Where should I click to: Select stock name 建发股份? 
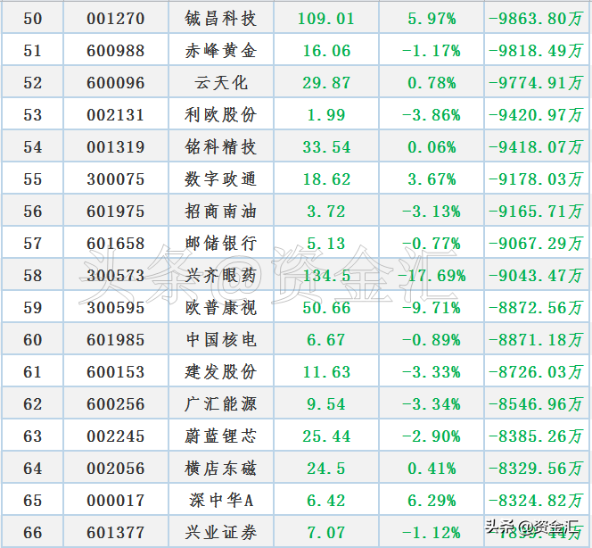[x=220, y=372]
